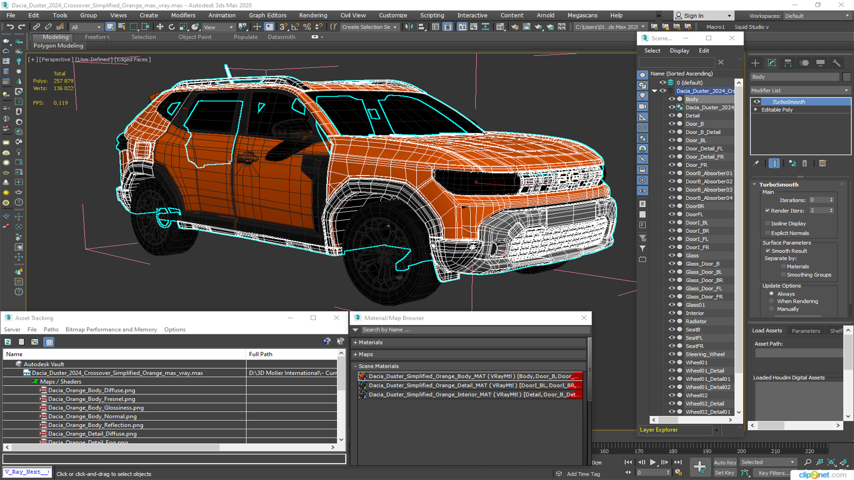854x480 pixels.
Task: Collapse the TurboSmooth rollout
Action: point(755,184)
